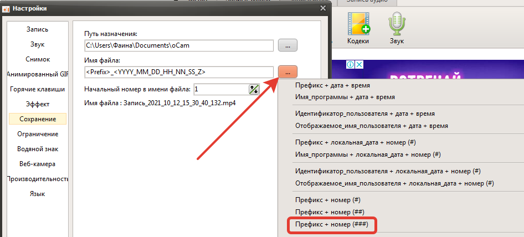Click the starting number spinner arrows
The width and height of the screenshot is (524, 237).
254,89
